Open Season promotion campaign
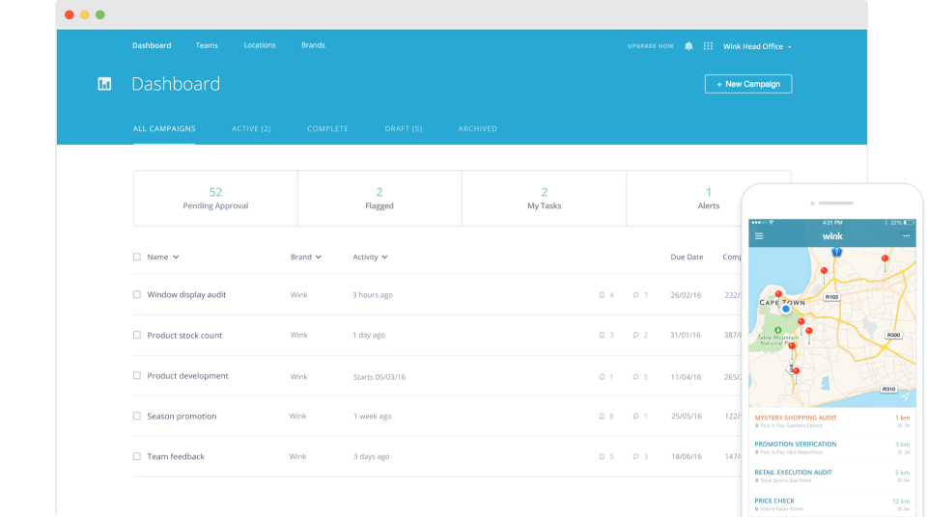Viewport: 927px width, 517px height. (182, 416)
